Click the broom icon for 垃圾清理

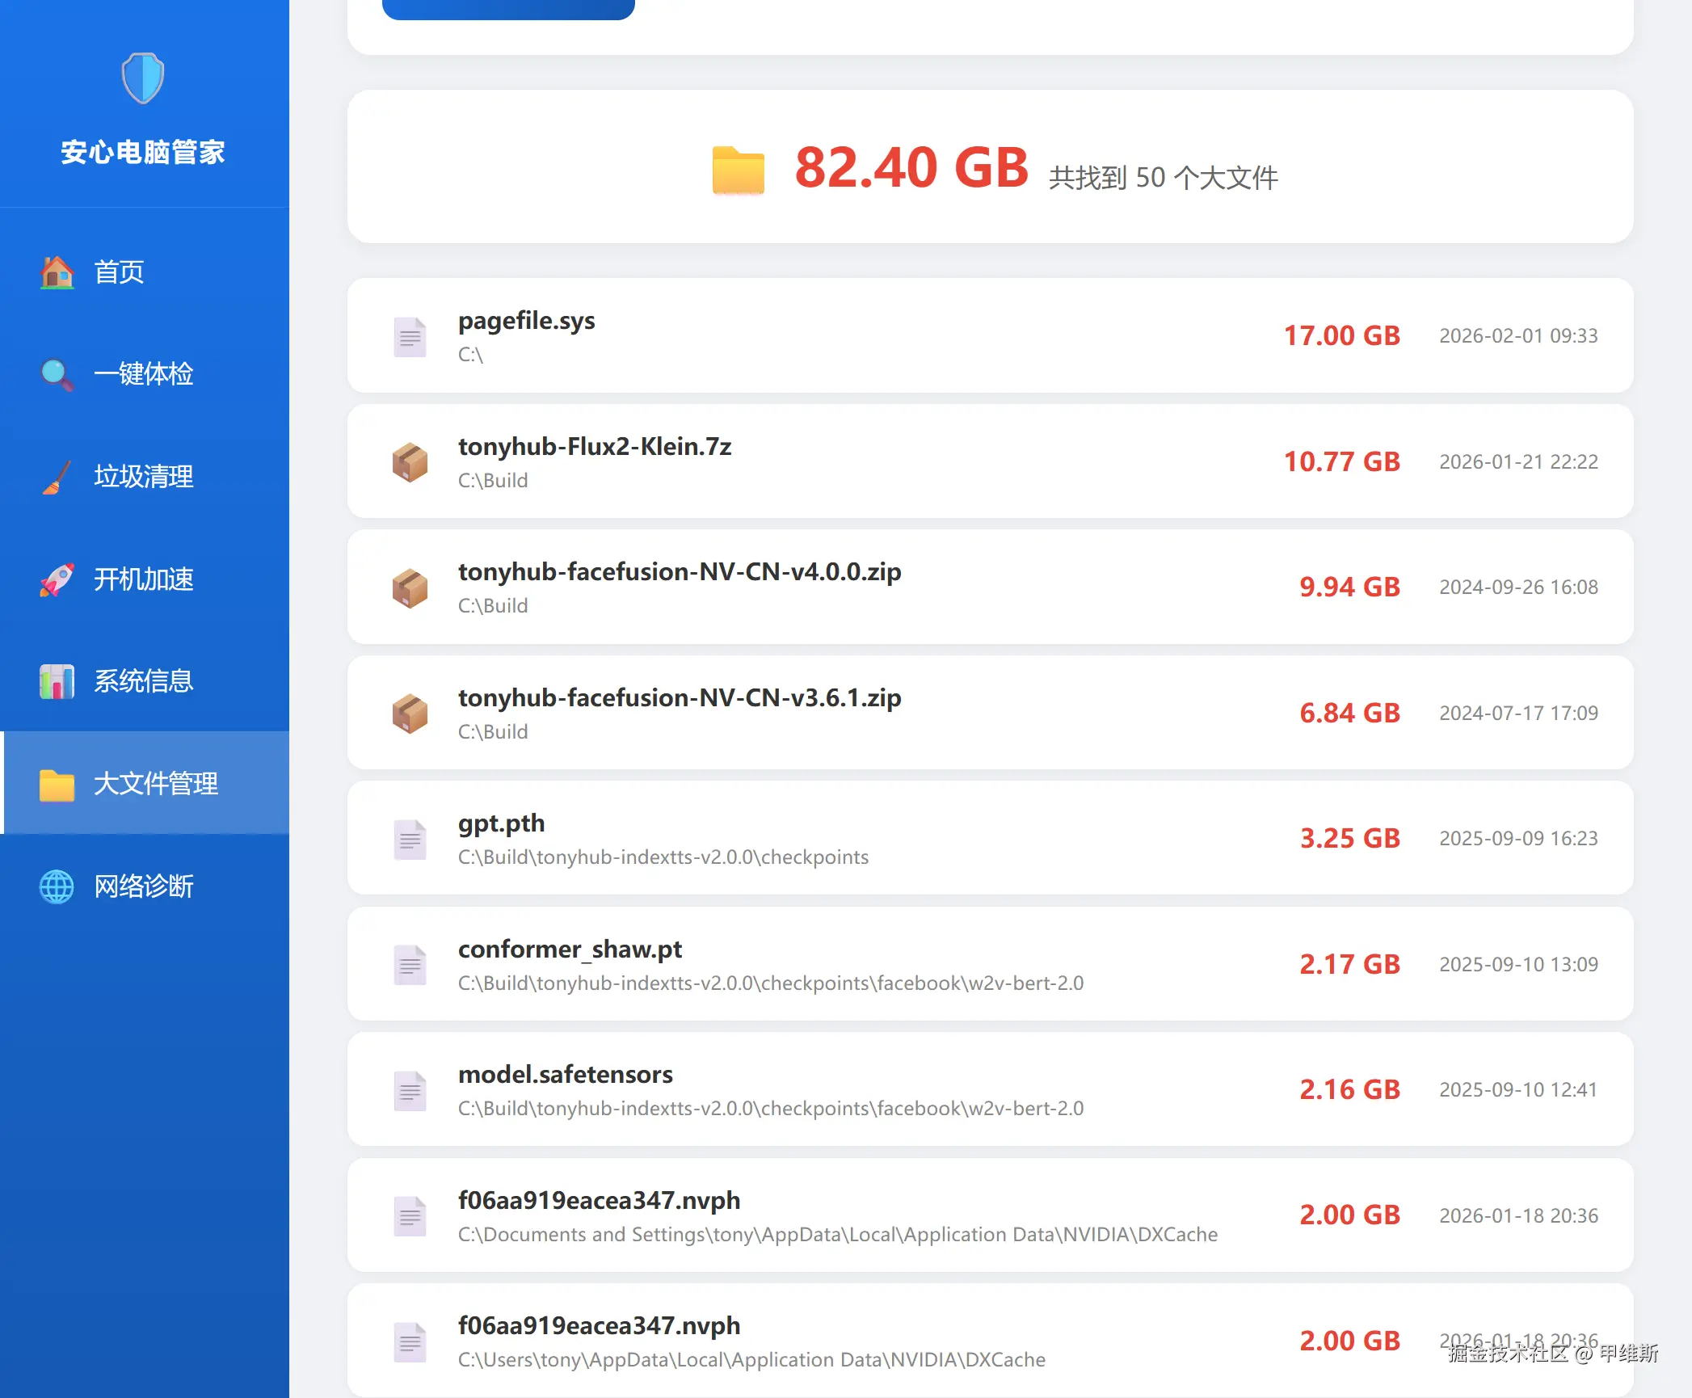point(57,477)
